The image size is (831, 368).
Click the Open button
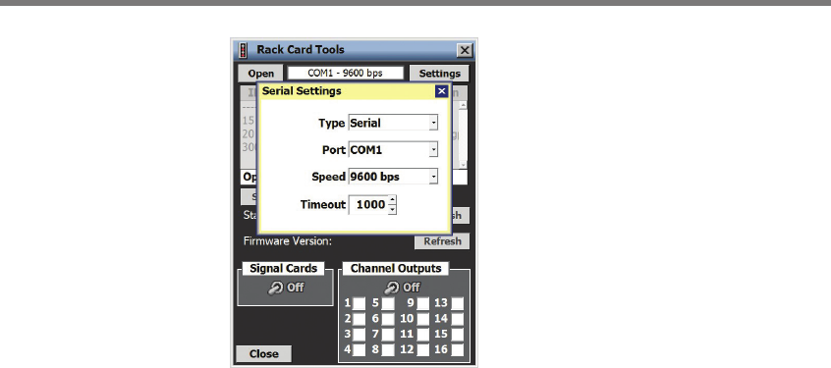tap(261, 74)
